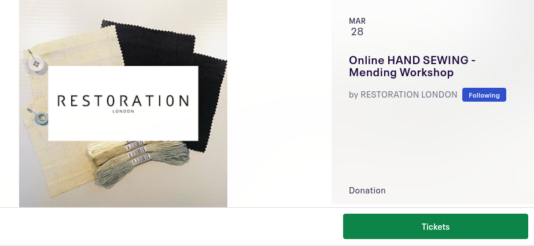Click the green Tickets button

[435, 226]
